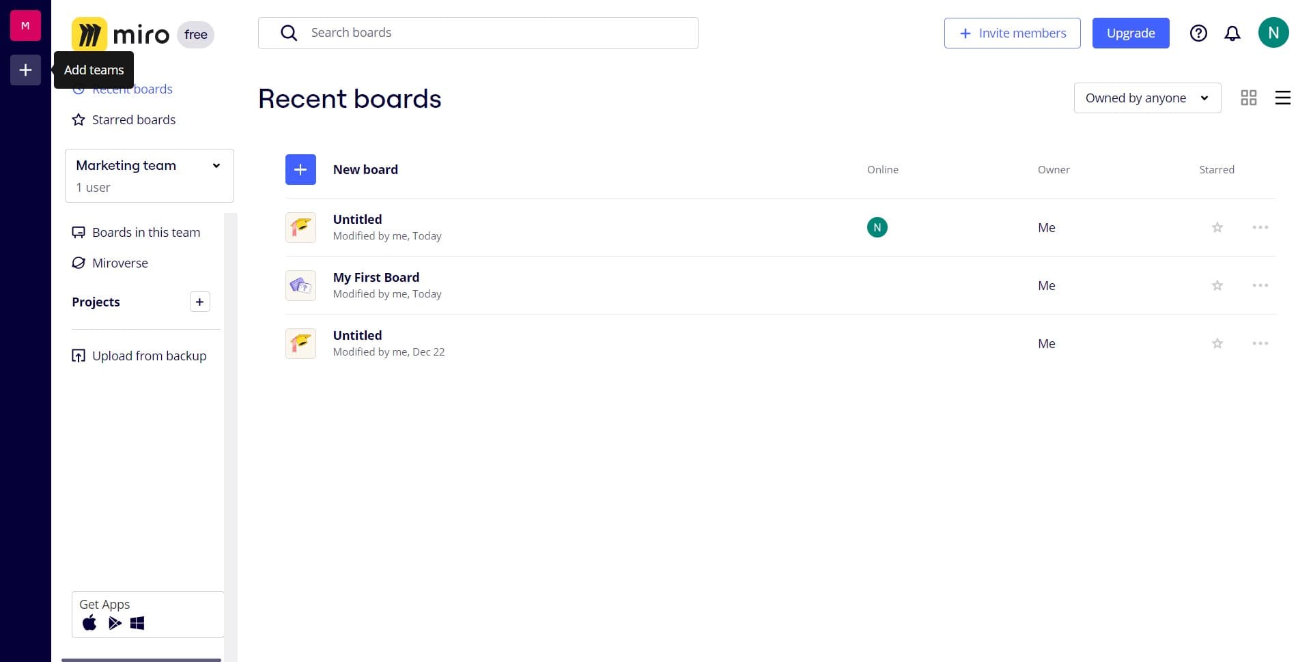The width and height of the screenshot is (1311, 662).
Task: Click the Apple icon under Get Apps
Action: coord(89,622)
